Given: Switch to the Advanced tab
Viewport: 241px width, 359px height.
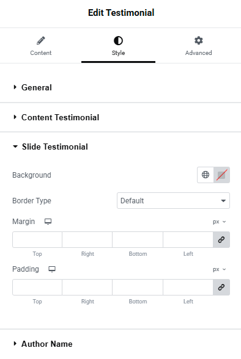Looking at the screenshot, I should (199, 46).
